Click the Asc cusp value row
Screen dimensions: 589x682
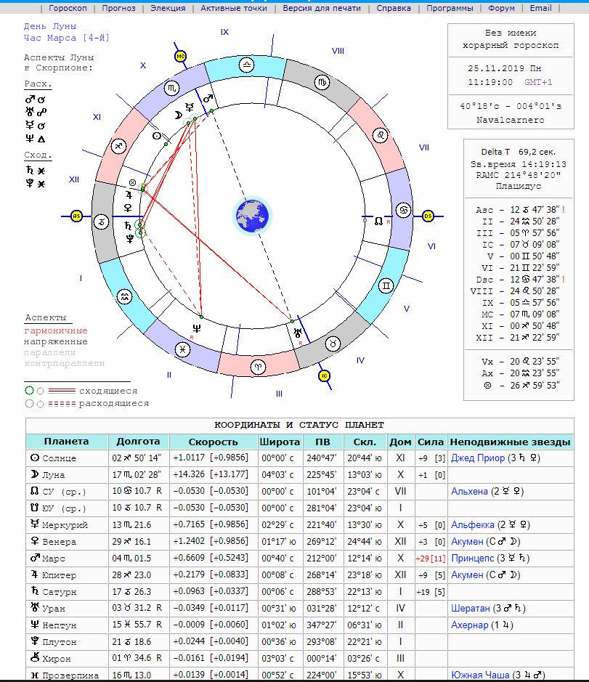[520, 210]
